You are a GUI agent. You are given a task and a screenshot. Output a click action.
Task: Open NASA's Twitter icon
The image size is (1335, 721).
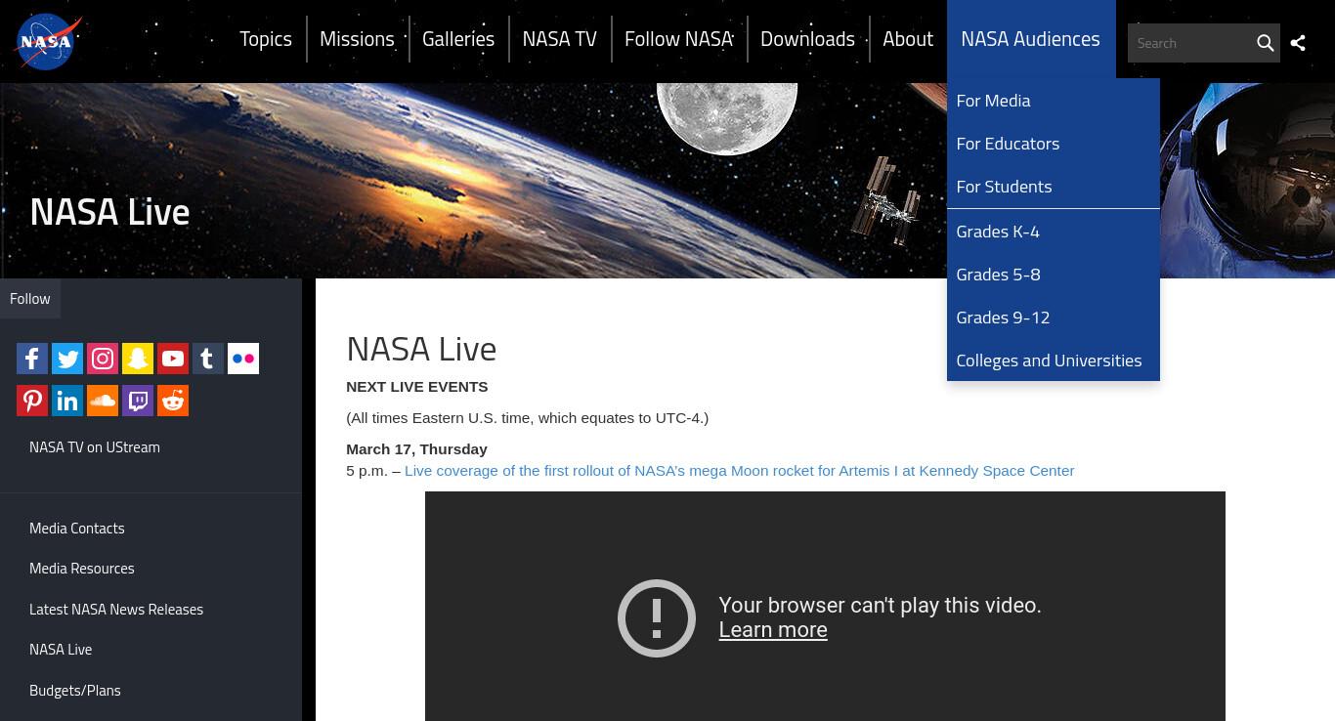(67, 359)
